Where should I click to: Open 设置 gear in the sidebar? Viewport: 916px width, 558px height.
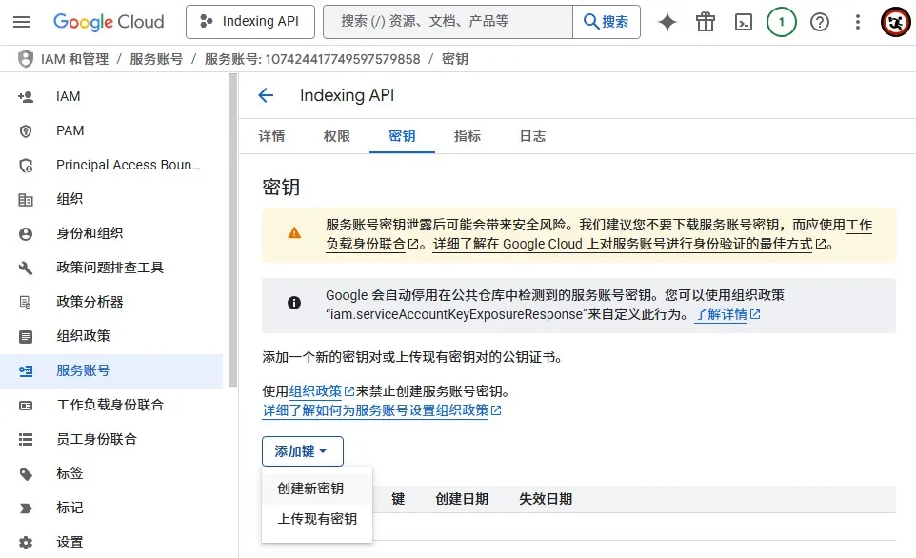point(111,542)
